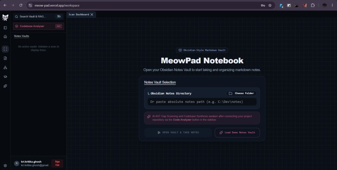Image resolution: width=337 pixels, height=170 pixels.
Task: Click the Search Vault & RAG field
Action: [x=38, y=17]
